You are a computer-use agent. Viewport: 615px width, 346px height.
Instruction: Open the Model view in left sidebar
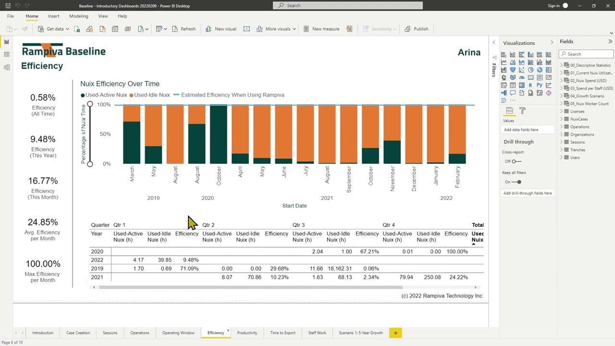[6, 67]
